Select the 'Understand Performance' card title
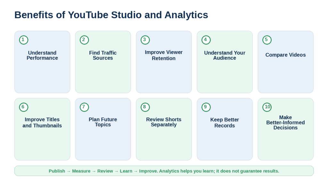 click(x=42, y=55)
